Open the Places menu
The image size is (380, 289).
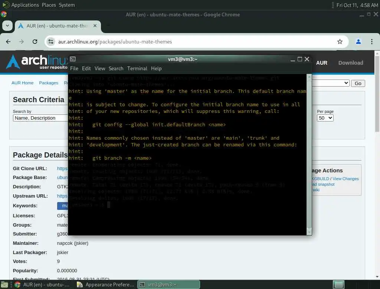point(49,5)
